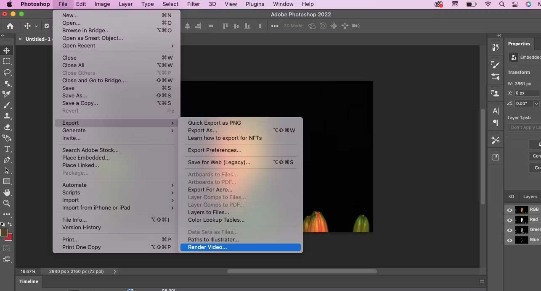Select the Clone Stamp tool

click(7, 116)
